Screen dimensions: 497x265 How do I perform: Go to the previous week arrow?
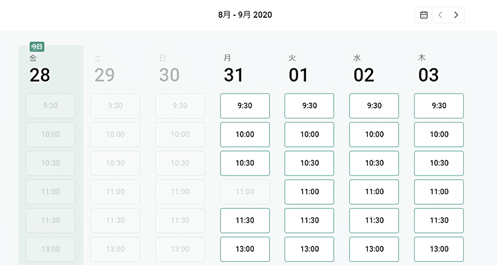pyautogui.click(x=440, y=15)
